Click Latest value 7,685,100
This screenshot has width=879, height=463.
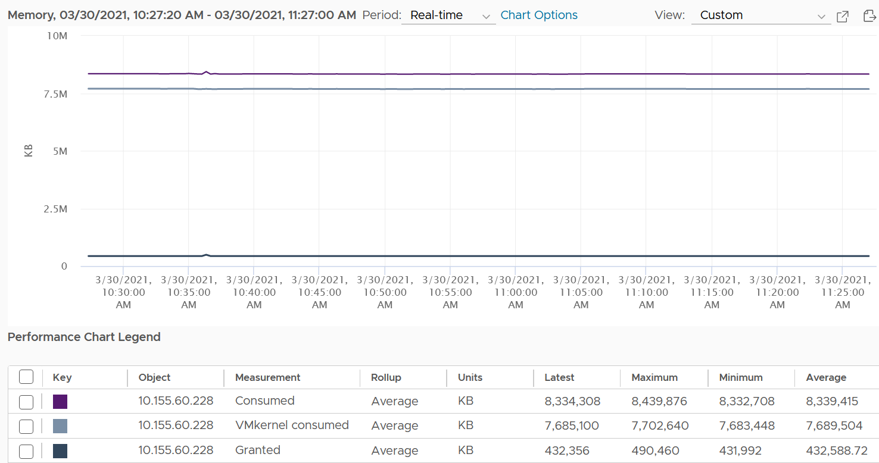click(572, 426)
